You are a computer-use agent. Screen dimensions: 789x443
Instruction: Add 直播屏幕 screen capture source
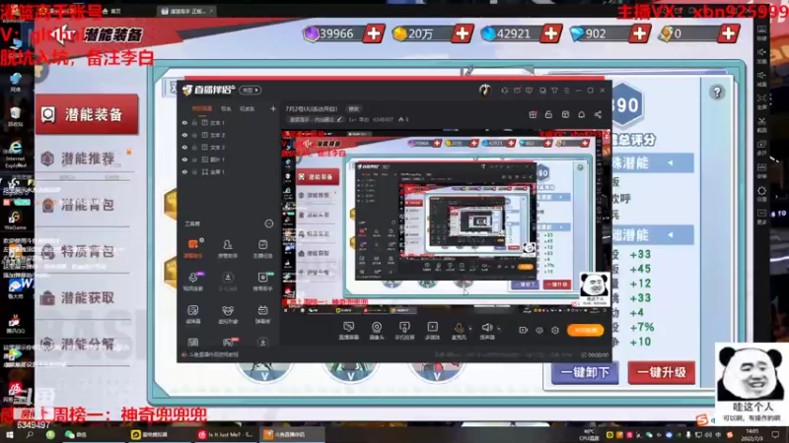tap(349, 331)
